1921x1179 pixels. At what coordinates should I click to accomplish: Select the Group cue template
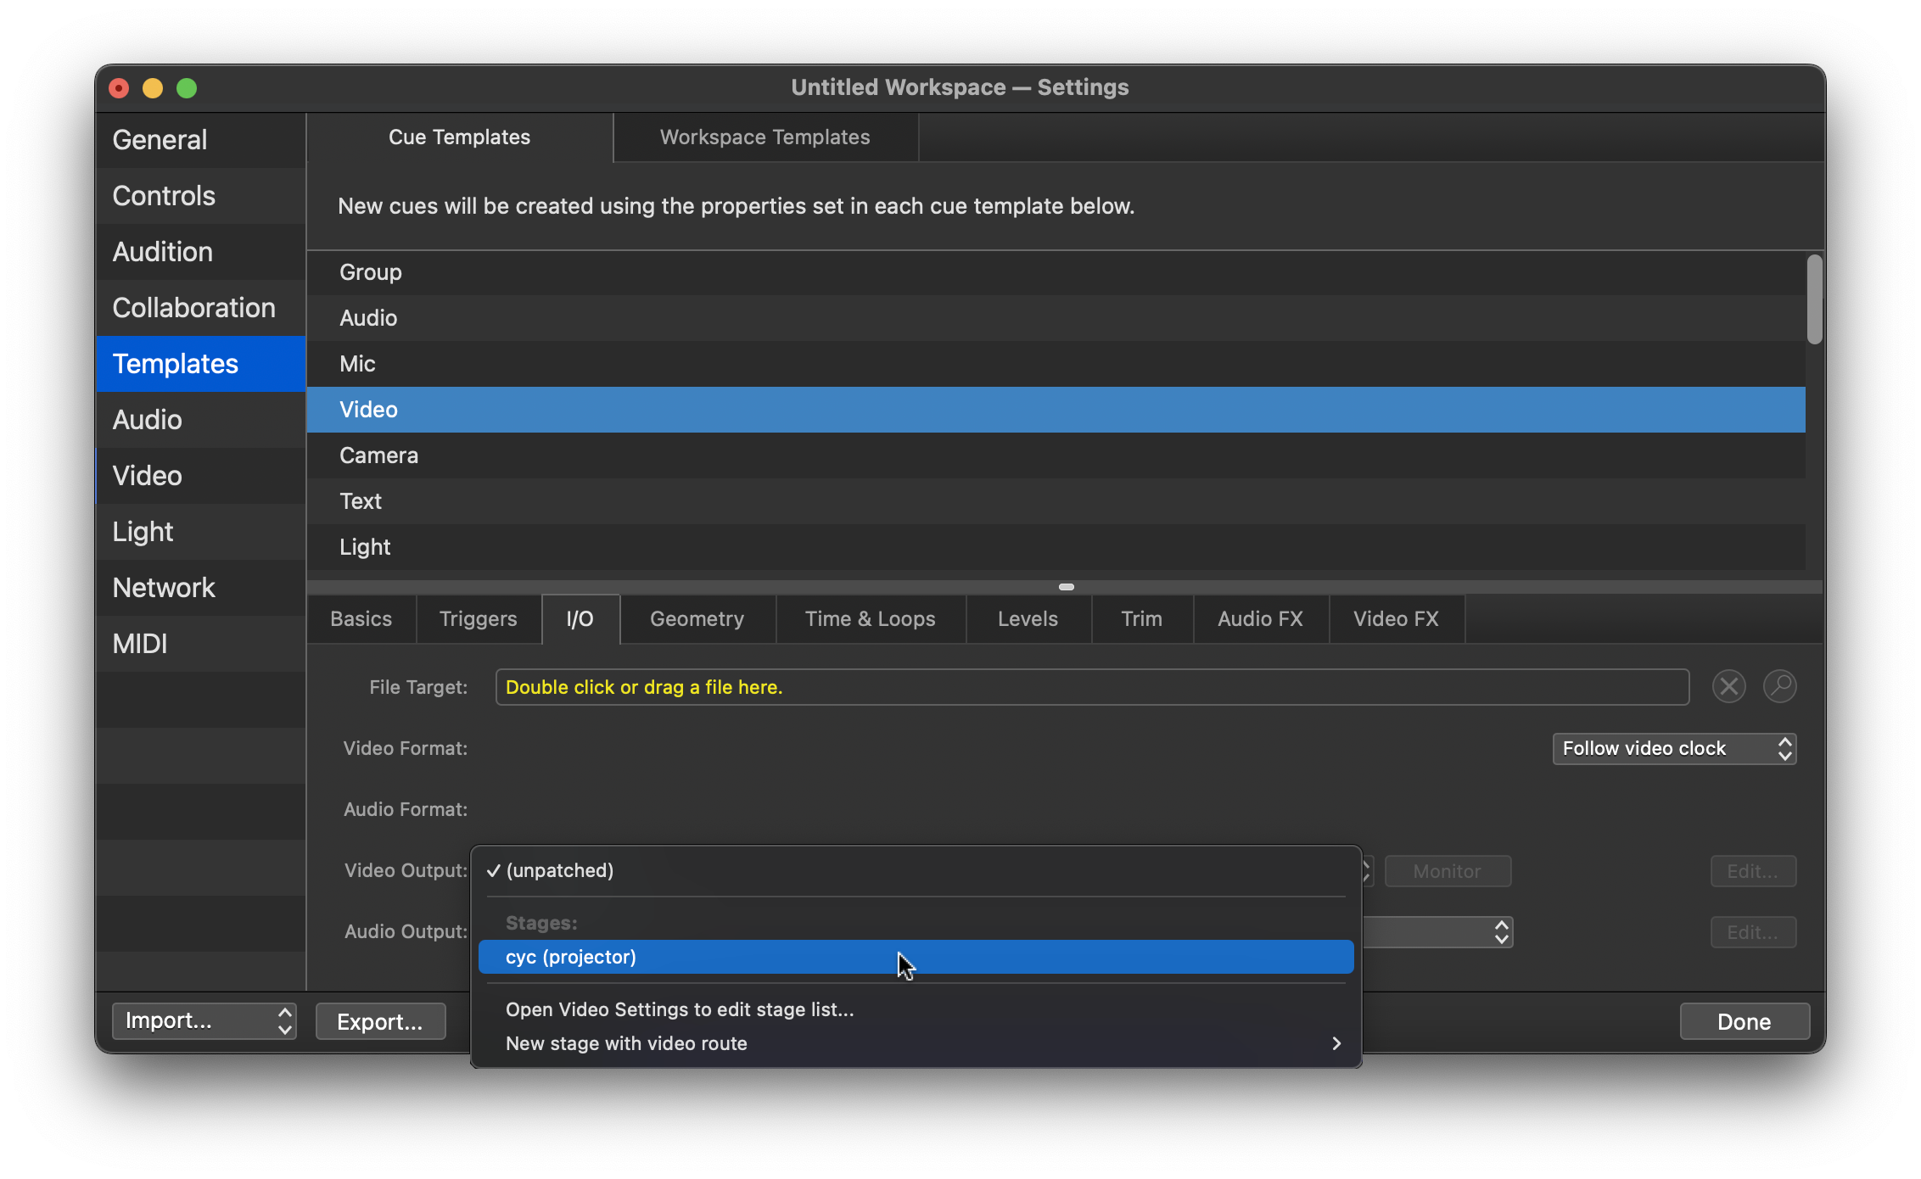click(x=1056, y=272)
